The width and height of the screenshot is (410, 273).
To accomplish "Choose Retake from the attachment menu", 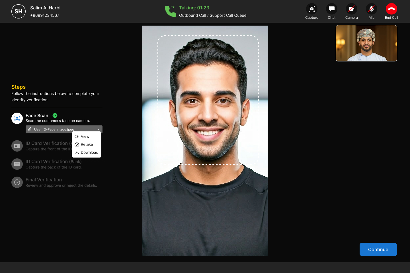I will pos(87,144).
